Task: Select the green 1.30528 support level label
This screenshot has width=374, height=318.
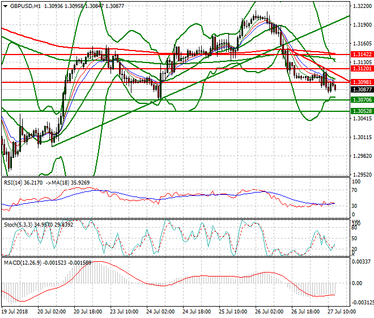Action: click(362, 111)
